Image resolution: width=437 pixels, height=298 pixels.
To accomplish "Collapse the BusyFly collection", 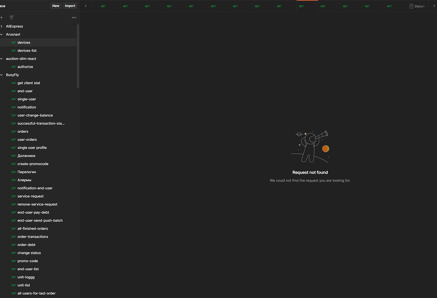I will tap(2, 74).
